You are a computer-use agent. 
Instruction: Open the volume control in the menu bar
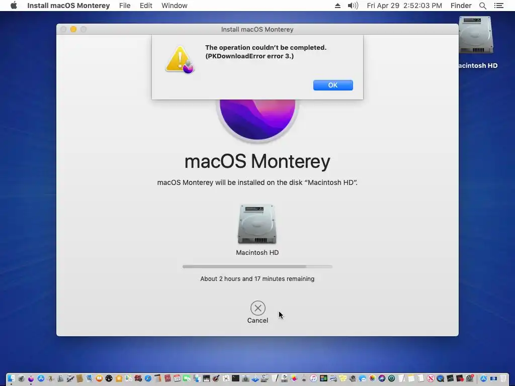pos(353,6)
